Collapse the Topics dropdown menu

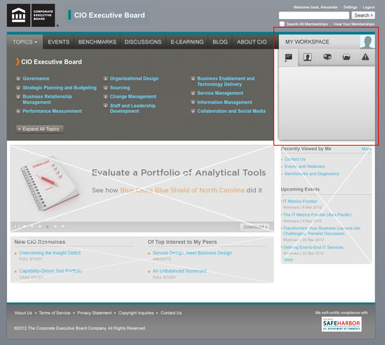point(25,42)
